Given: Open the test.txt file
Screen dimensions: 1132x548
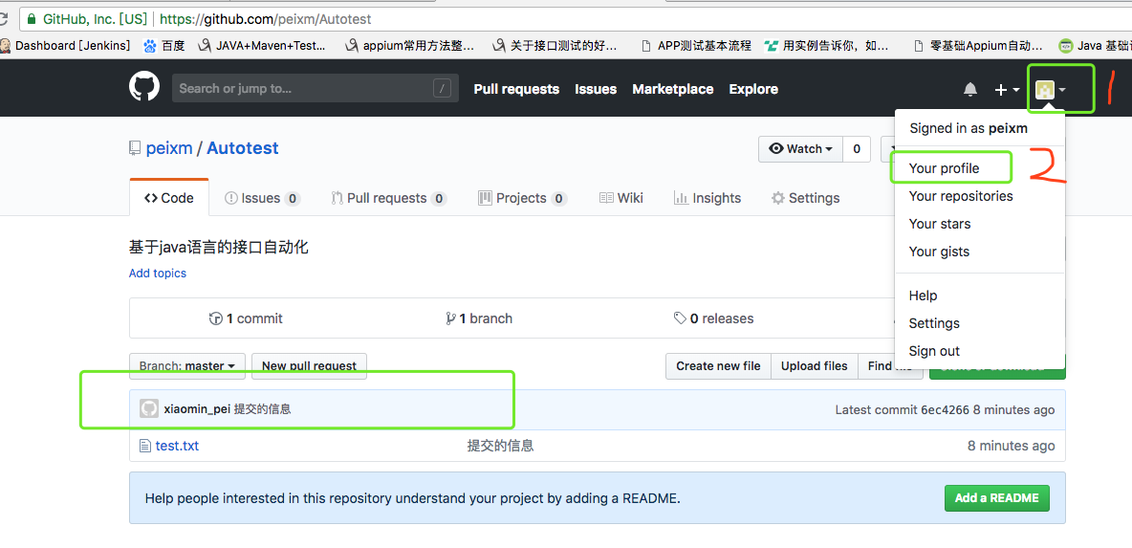Looking at the screenshot, I should pyautogui.click(x=177, y=446).
